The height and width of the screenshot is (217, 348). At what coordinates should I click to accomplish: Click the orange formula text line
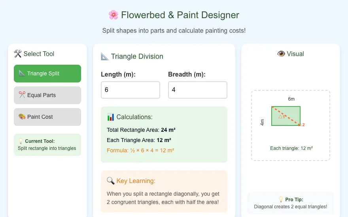tap(140, 151)
